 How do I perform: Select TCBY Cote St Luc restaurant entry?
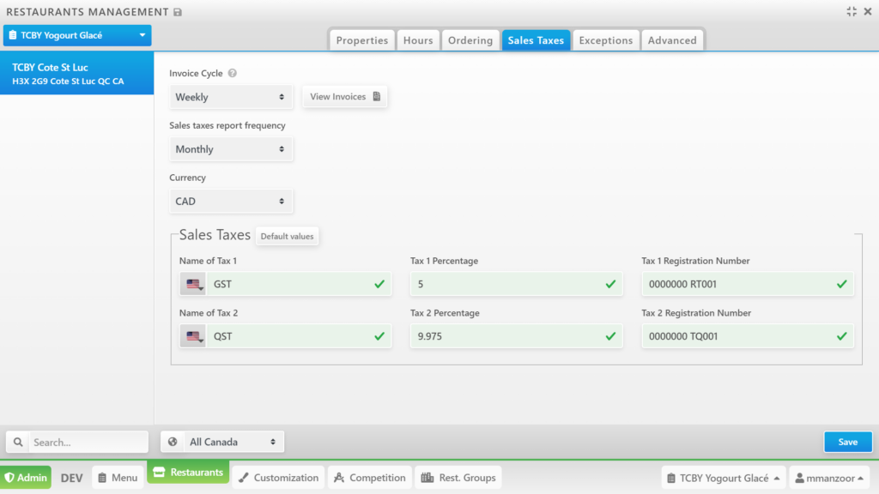click(76, 74)
